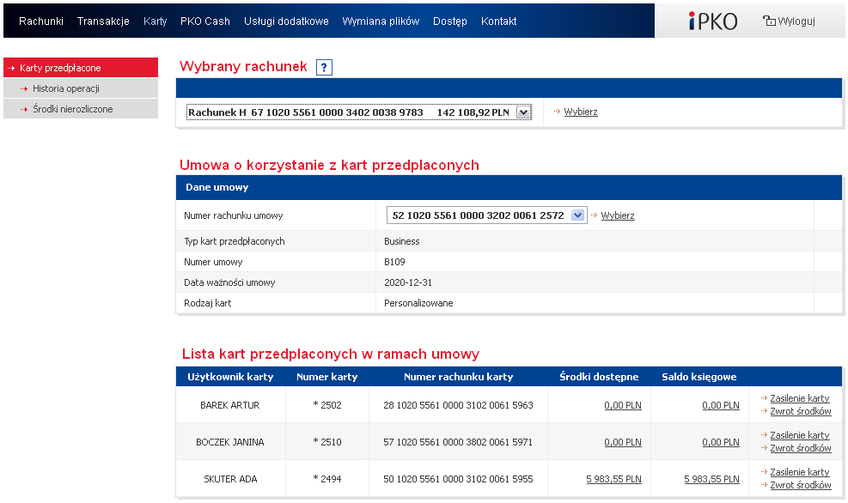Click Zasilenie karty for SKUTER ADA

coord(799,471)
